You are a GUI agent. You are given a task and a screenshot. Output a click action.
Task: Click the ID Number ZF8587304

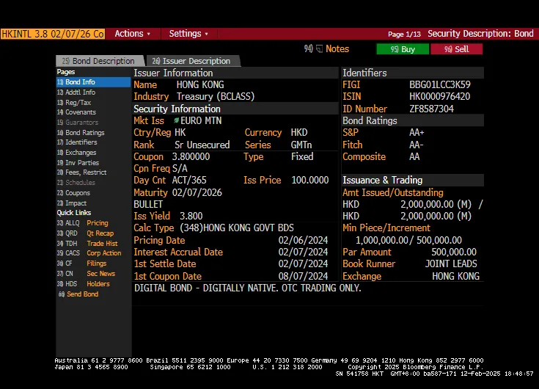point(431,109)
